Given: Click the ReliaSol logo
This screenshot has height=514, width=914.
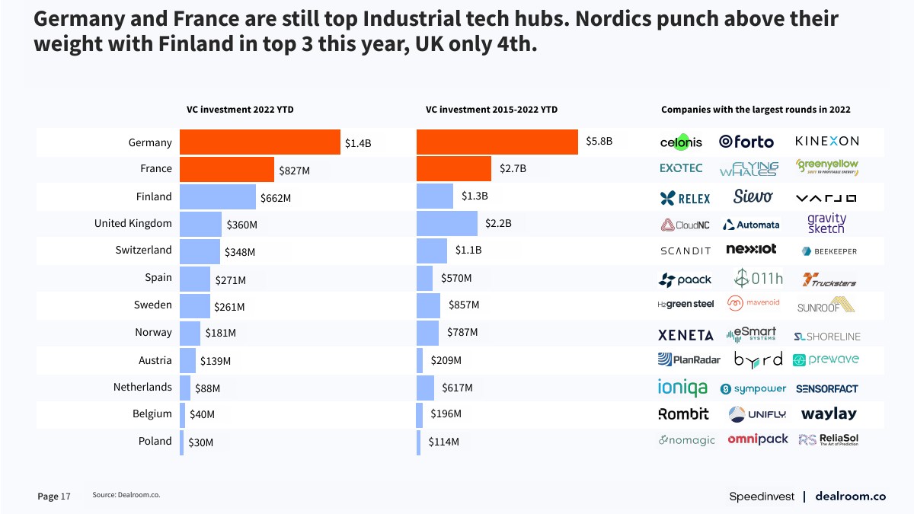Looking at the screenshot, I should (828, 440).
